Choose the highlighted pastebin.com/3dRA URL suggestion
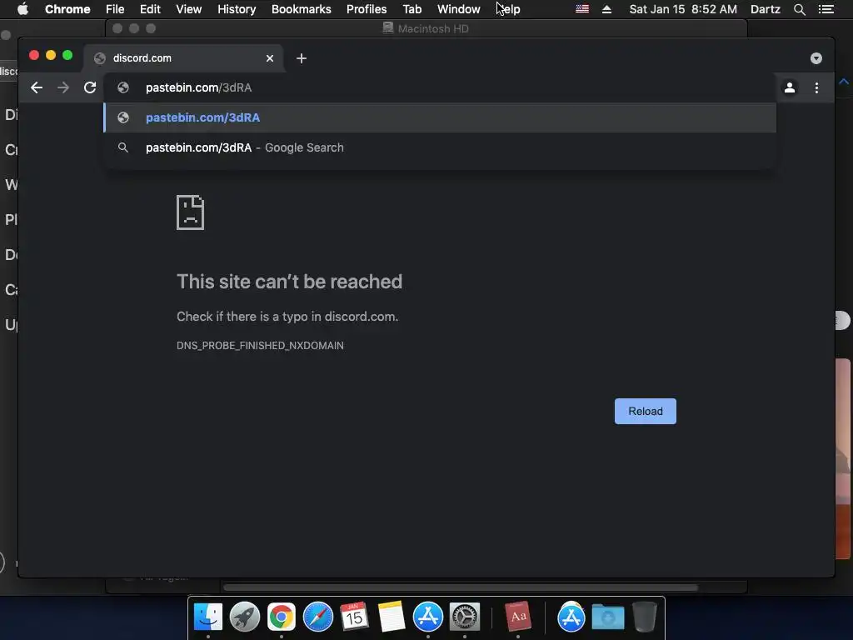 click(440, 117)
